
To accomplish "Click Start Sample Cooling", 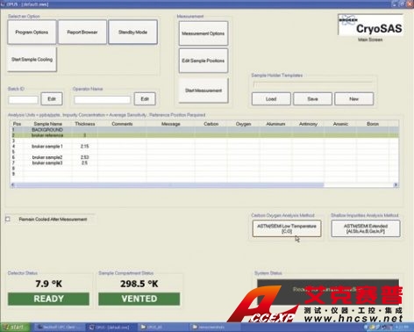I will click(x=32, y=60).
